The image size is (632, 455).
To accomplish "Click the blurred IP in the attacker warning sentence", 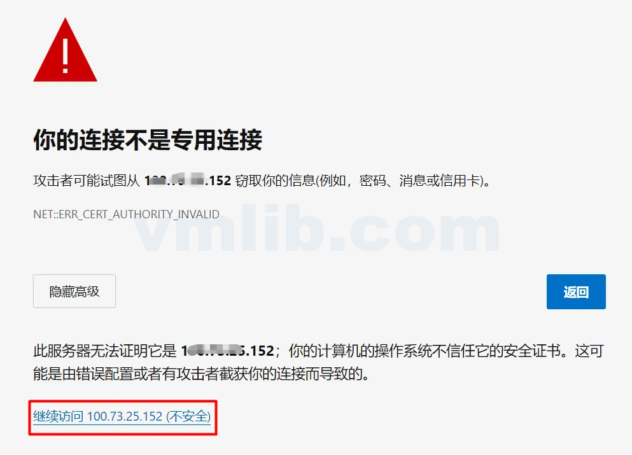I will [188, 181].
